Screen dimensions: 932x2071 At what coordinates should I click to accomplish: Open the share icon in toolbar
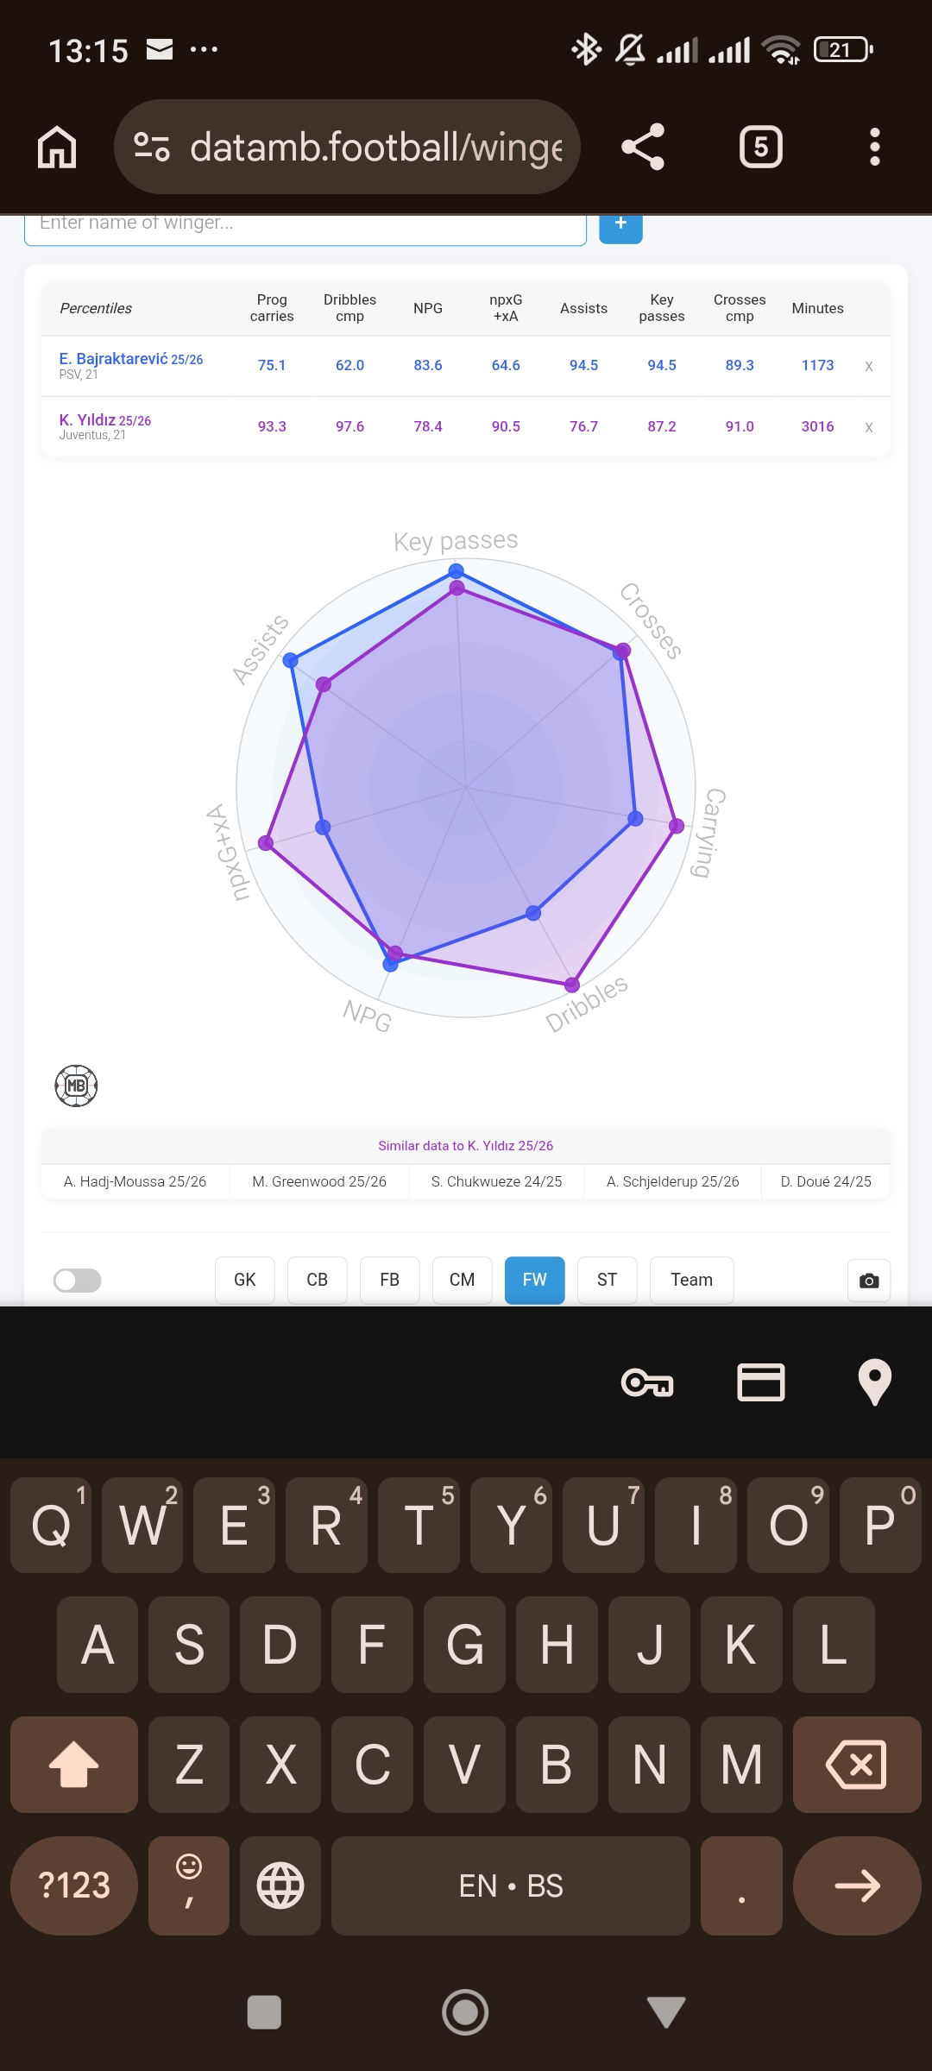point(643,147)
